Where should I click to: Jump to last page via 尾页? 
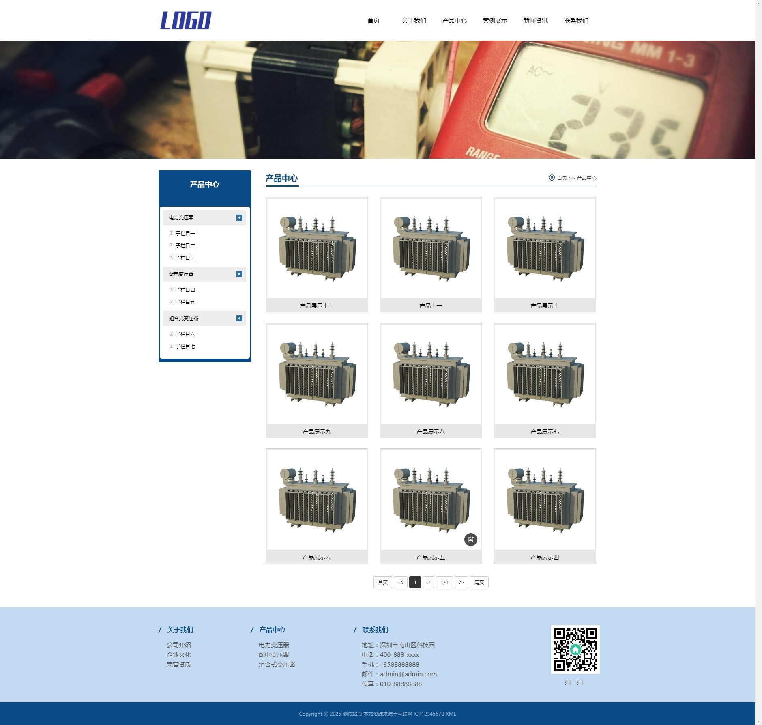[x=479, y=582]
